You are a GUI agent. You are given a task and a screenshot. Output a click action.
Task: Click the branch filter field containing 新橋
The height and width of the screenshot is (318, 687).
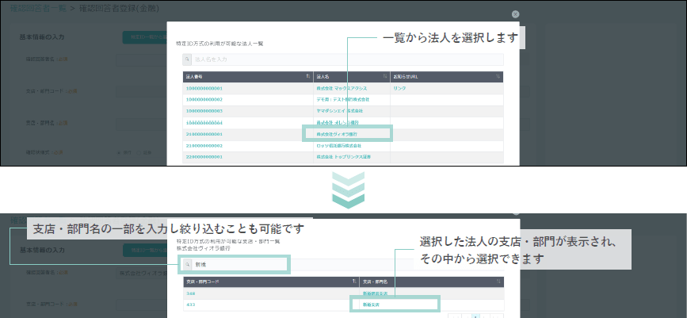[x=238, y=264]
